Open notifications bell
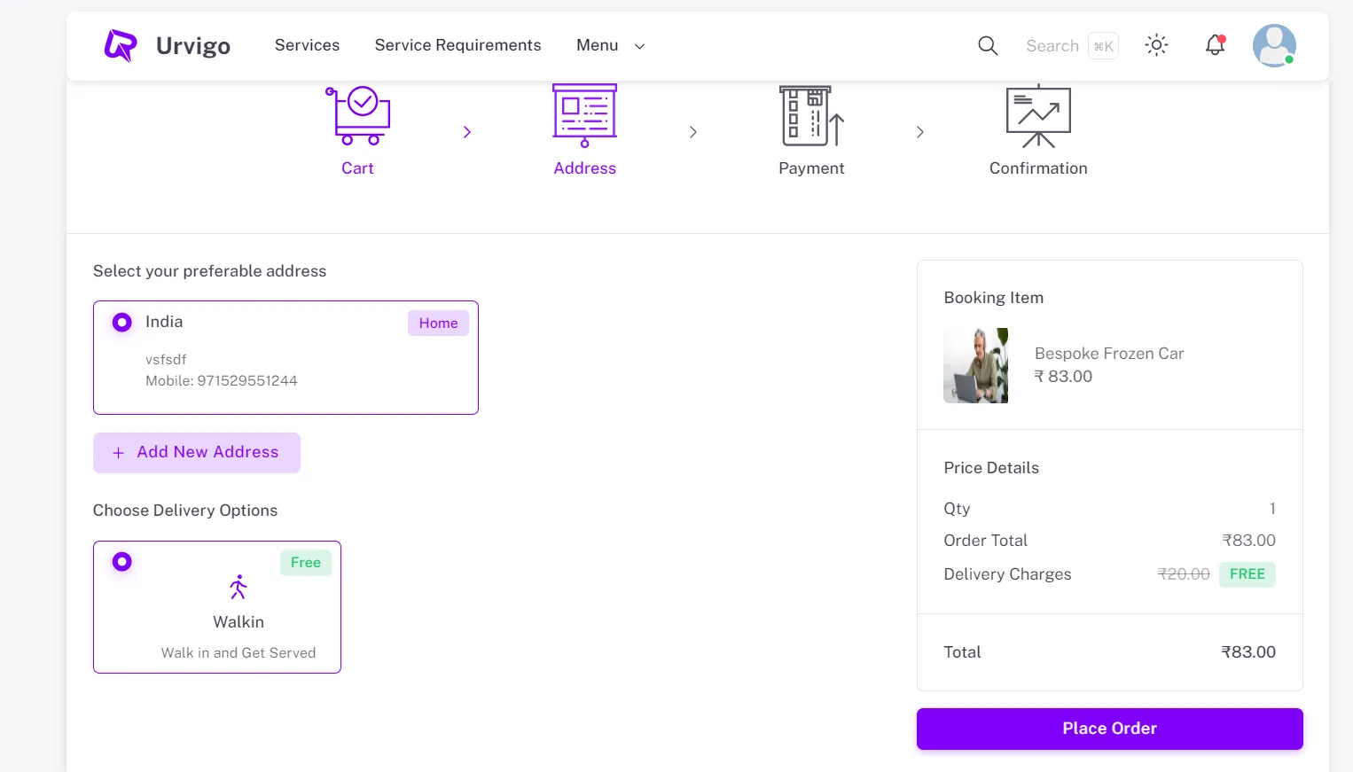The image size is (1353, 772). click(x=1215, y=45)
